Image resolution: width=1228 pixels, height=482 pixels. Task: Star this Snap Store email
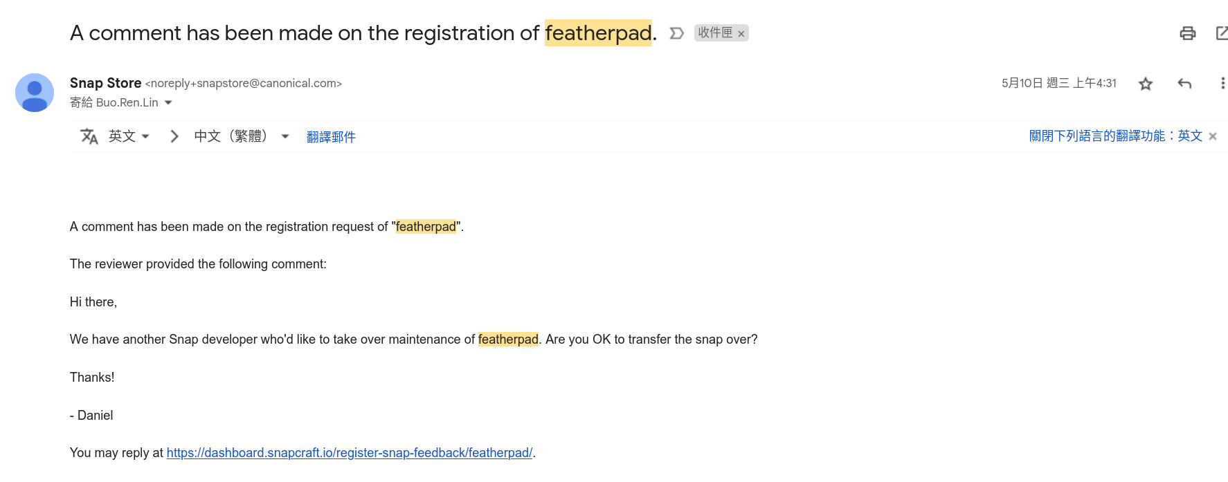point(1146,84)
